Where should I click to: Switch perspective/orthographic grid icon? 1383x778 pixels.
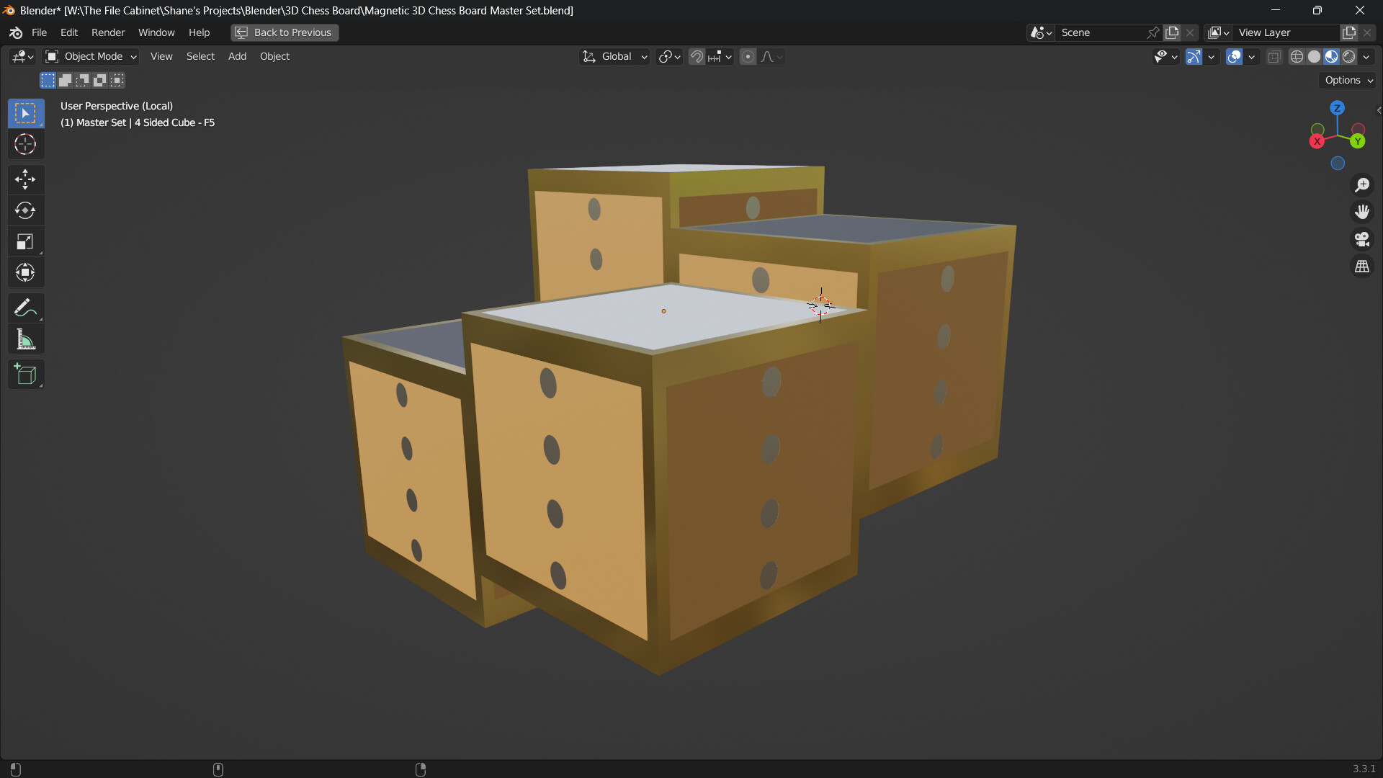(x=1361, y=267)
